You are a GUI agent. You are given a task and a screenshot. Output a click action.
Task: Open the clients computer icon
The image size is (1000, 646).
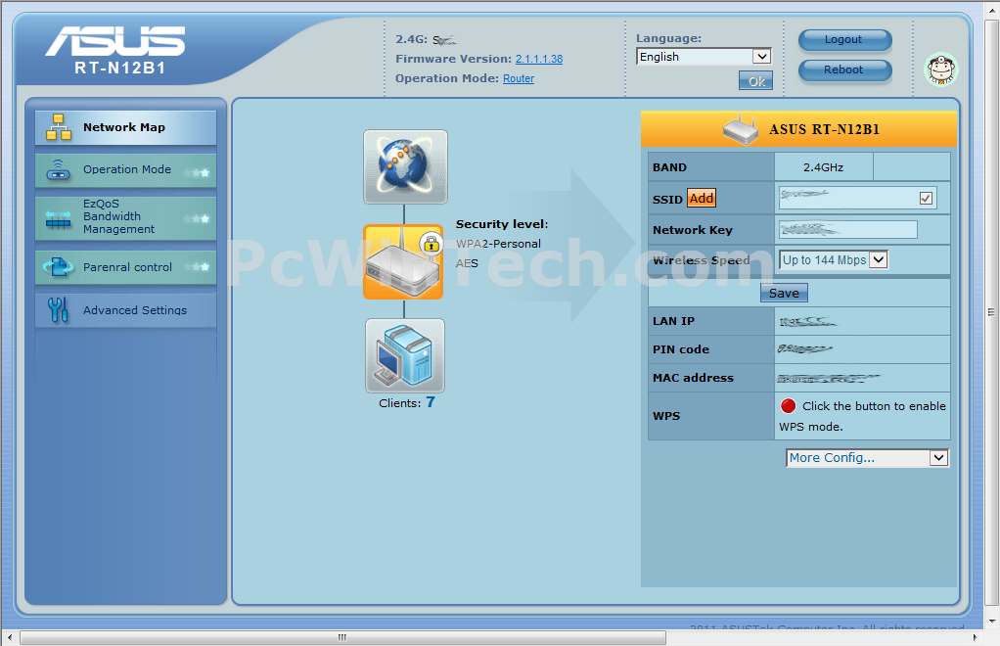coord(405,356)
